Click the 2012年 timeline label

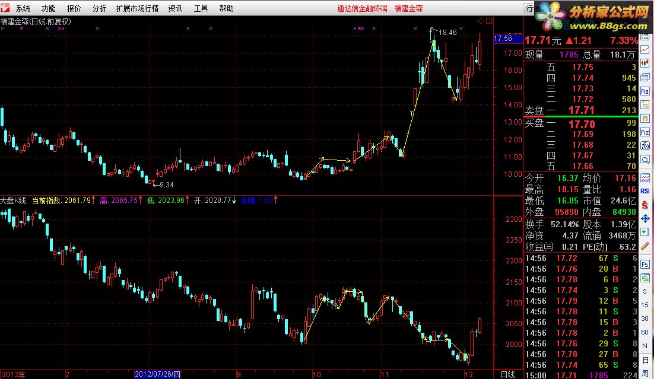click(12, 374)
